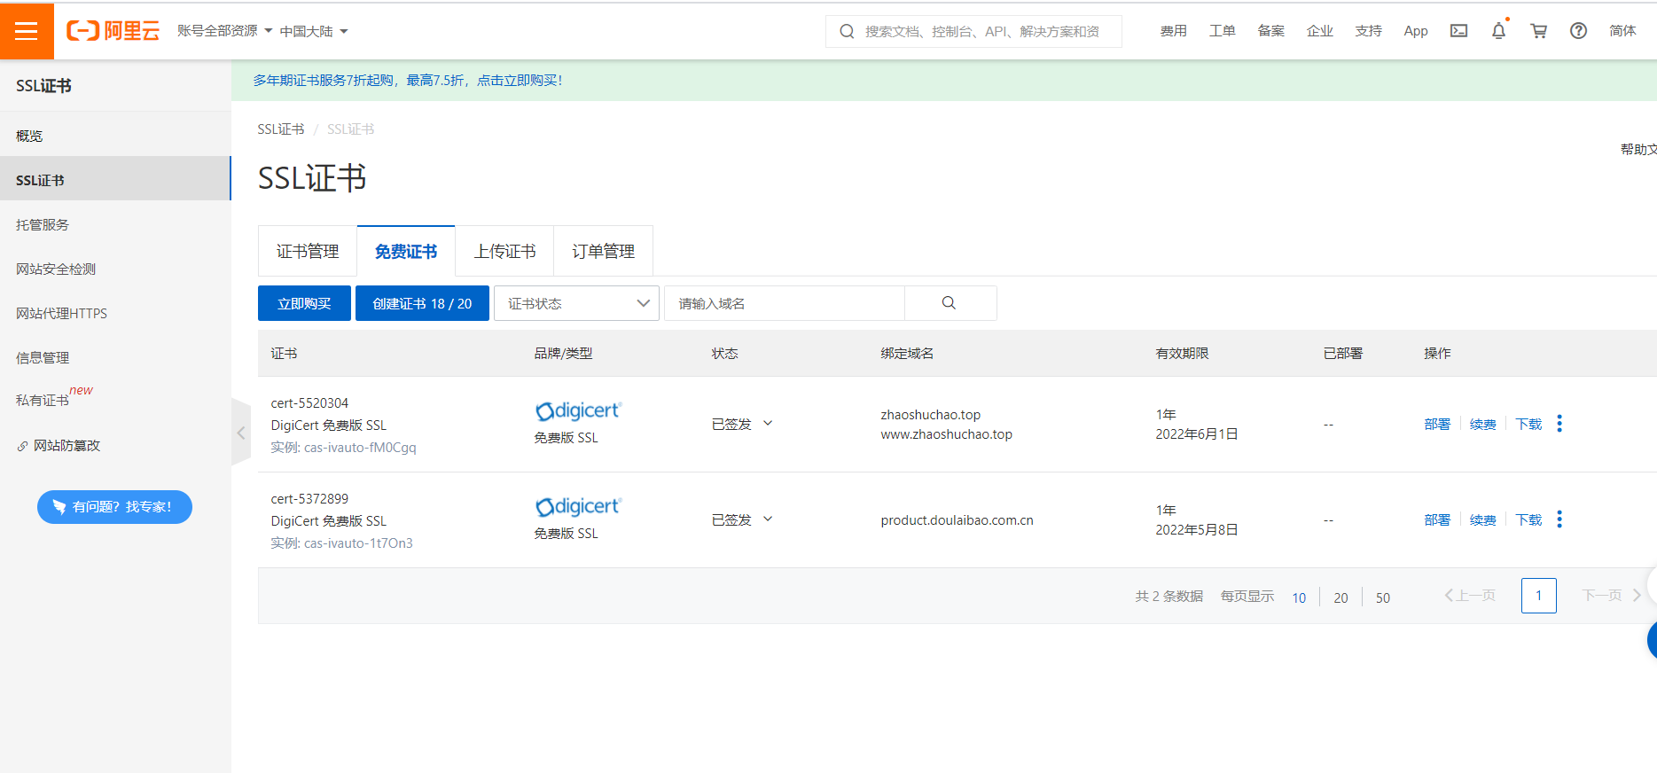Focus the 请输入域名 input field
The width and height of the screenshot is (1657, 773).
785,303
